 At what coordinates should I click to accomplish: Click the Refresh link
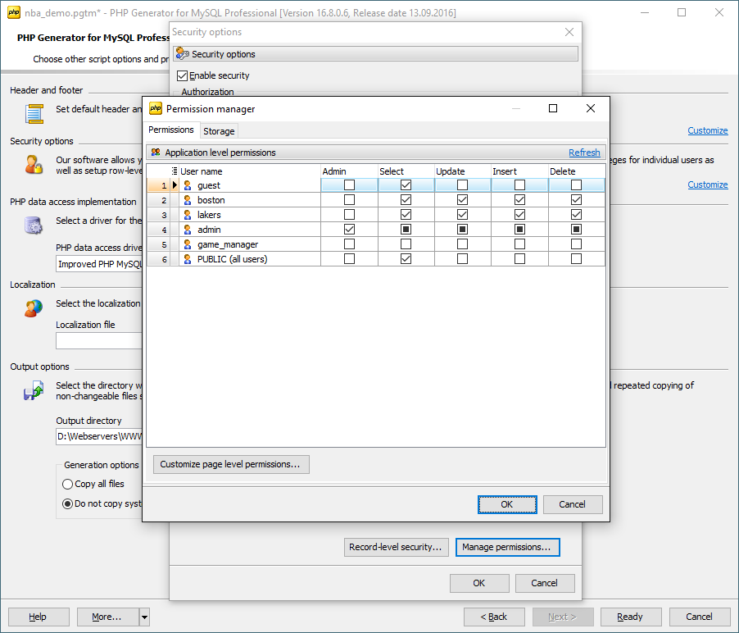584,153
